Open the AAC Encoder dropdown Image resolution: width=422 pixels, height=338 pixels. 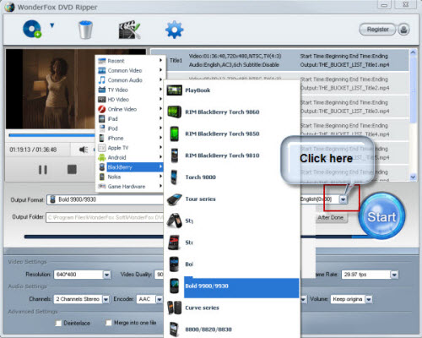click(x=160, y=299)
